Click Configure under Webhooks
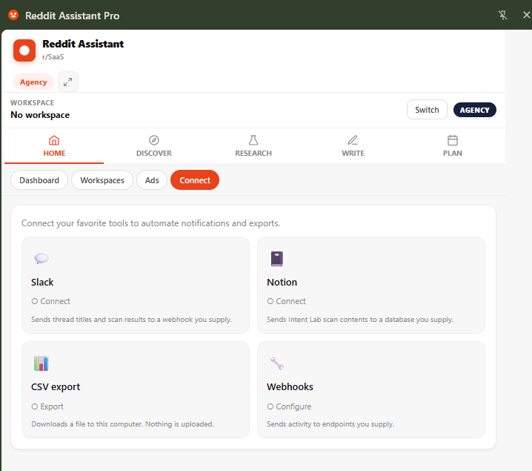The height and width of the screenshot is (471, 532). pyautogui.click(x=293, y=406)
